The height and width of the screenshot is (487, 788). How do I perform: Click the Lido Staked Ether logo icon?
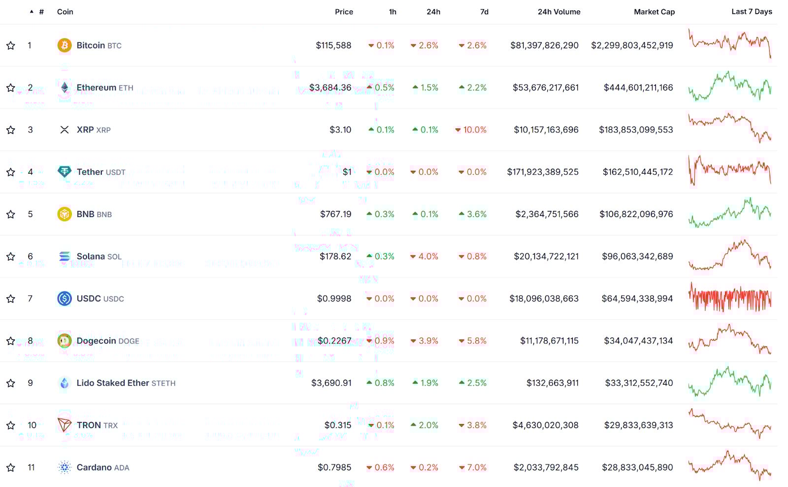coord(65,383)
